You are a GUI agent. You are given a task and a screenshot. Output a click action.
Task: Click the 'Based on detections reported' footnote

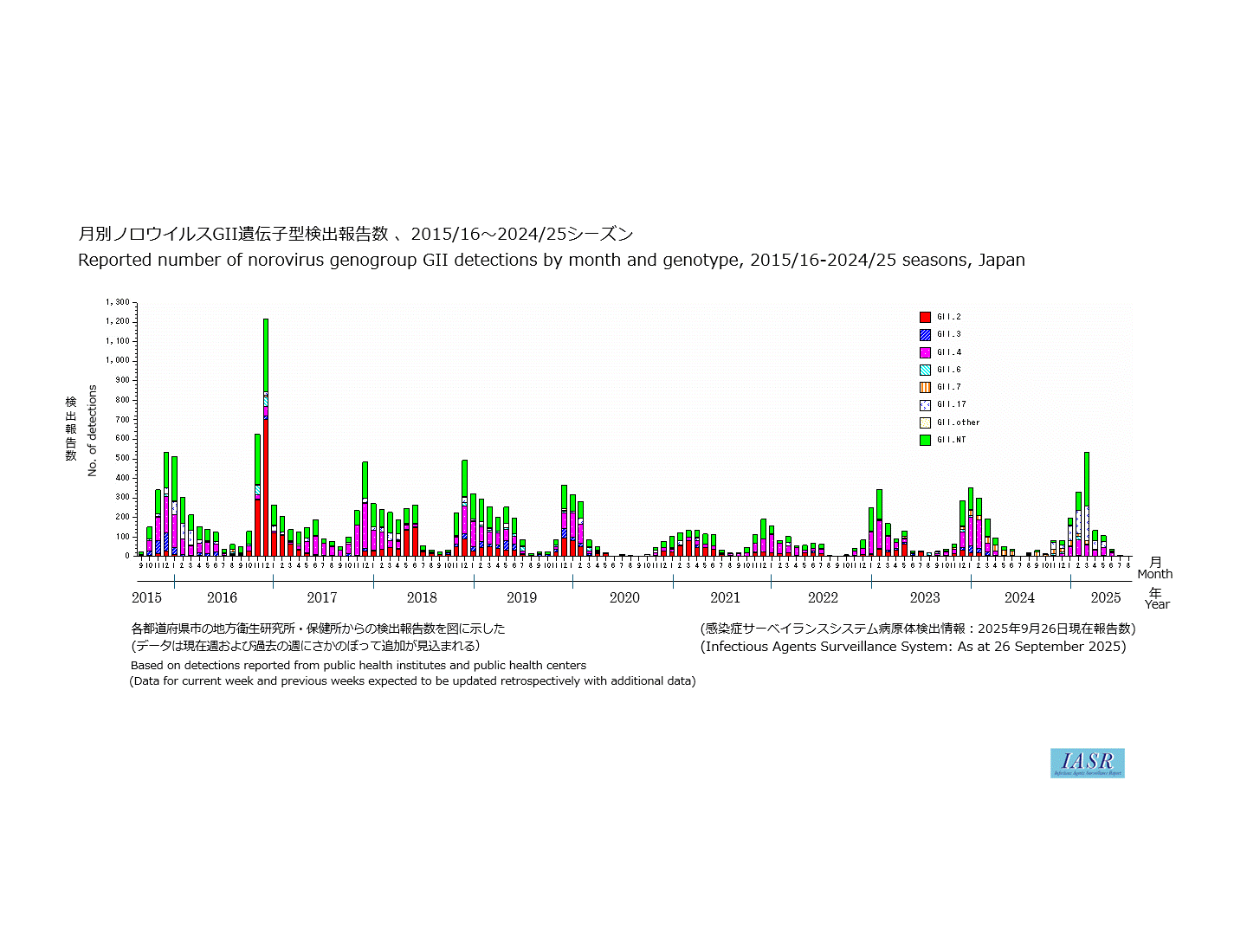tap(359, 666)
